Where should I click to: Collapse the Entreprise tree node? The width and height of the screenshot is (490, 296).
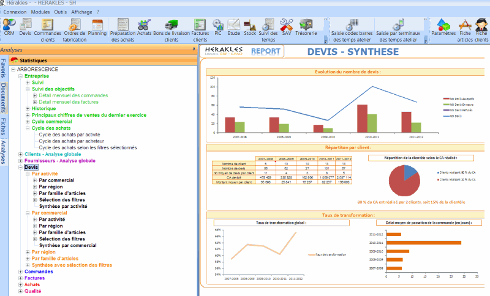pos(20,76)
